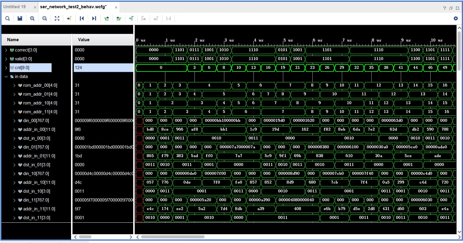Click Value column scroll-right arrow
Screen dimensions: 463x243
tap(131, 237)
